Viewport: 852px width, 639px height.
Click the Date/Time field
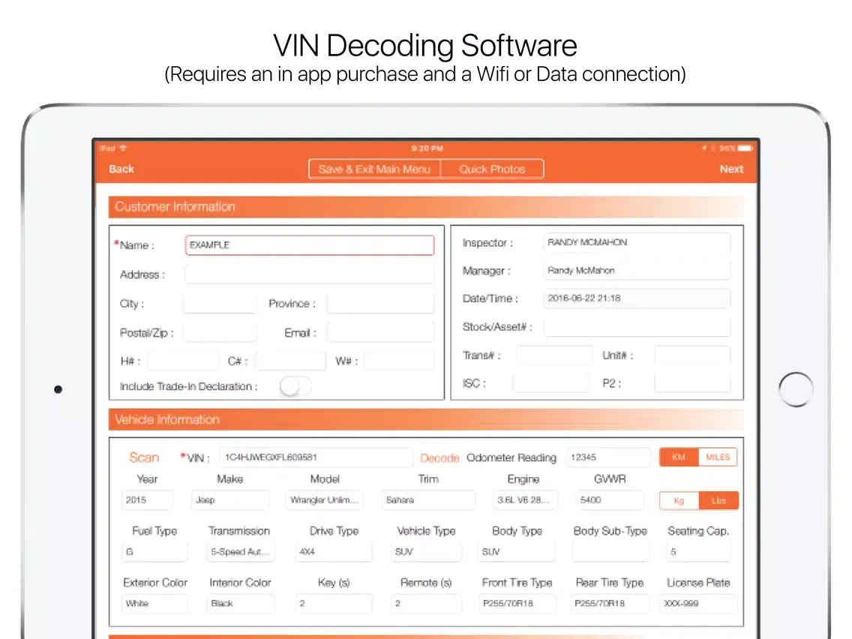[x=637, y=298]
